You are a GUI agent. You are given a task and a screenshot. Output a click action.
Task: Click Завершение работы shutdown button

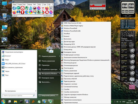coord(47,95)
